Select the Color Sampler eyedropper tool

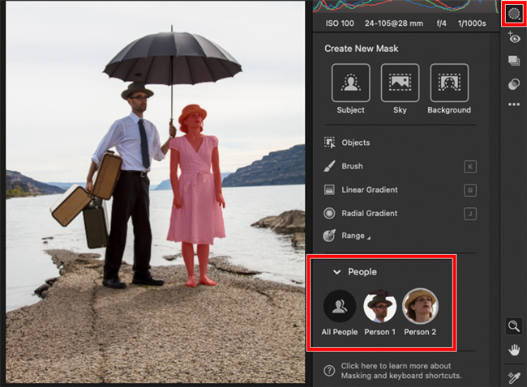coord(514,377)
